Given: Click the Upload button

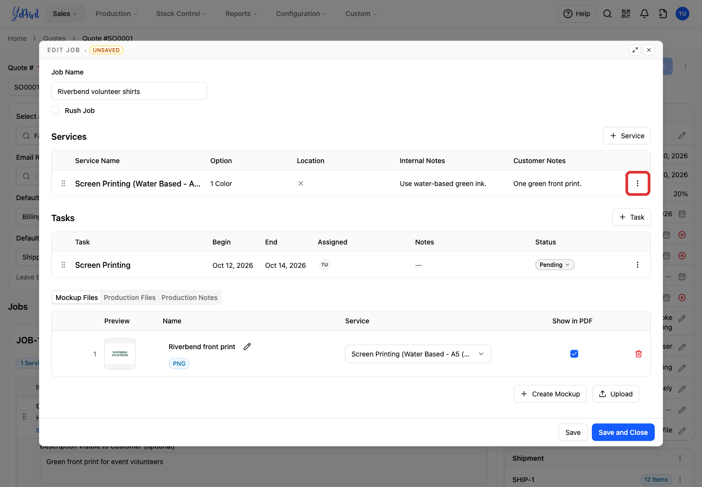Looking at the screenshot, I should 616,394.
